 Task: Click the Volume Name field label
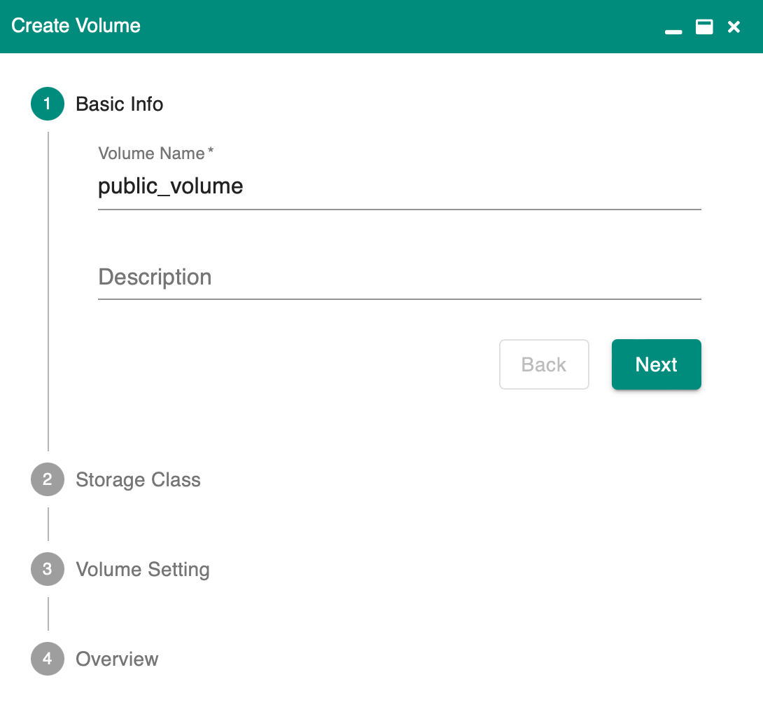click(155, 153)
